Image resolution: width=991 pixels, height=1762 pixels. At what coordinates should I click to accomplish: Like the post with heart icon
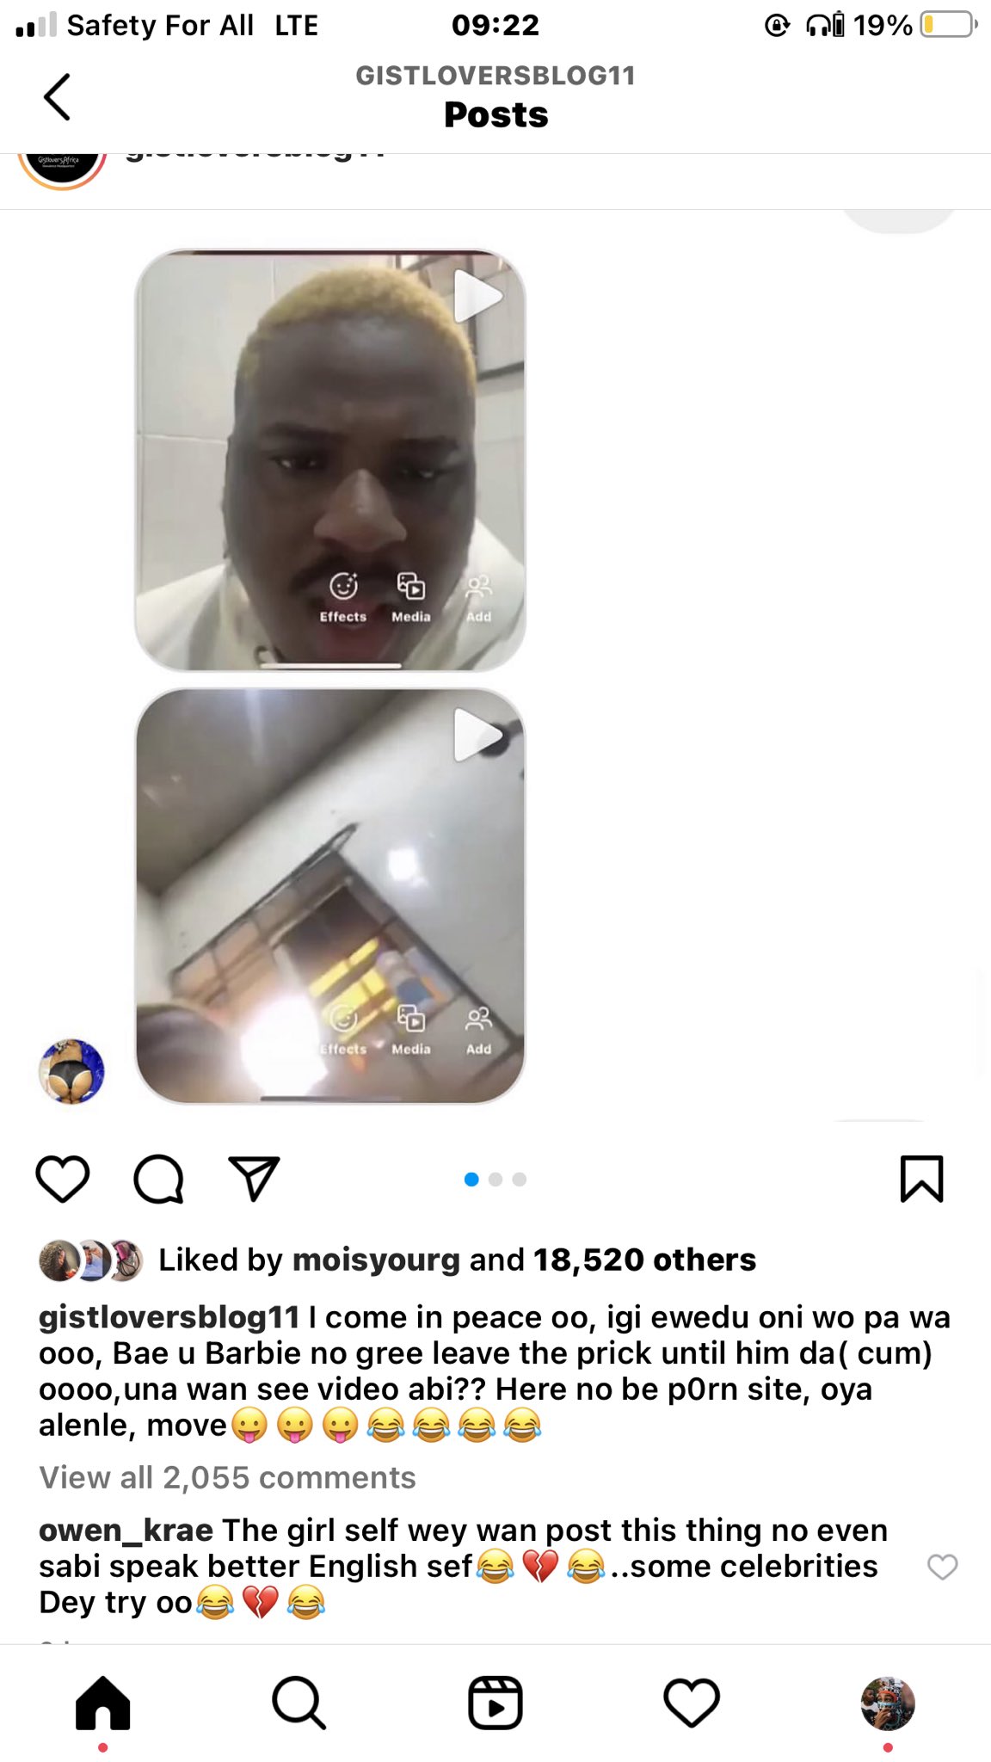coord(63,1179)
